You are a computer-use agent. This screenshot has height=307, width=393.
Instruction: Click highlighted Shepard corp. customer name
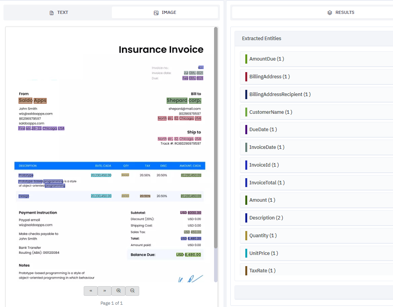184,101
